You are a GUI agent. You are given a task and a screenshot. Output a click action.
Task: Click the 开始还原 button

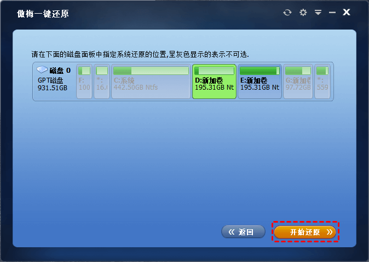(305, 232)
